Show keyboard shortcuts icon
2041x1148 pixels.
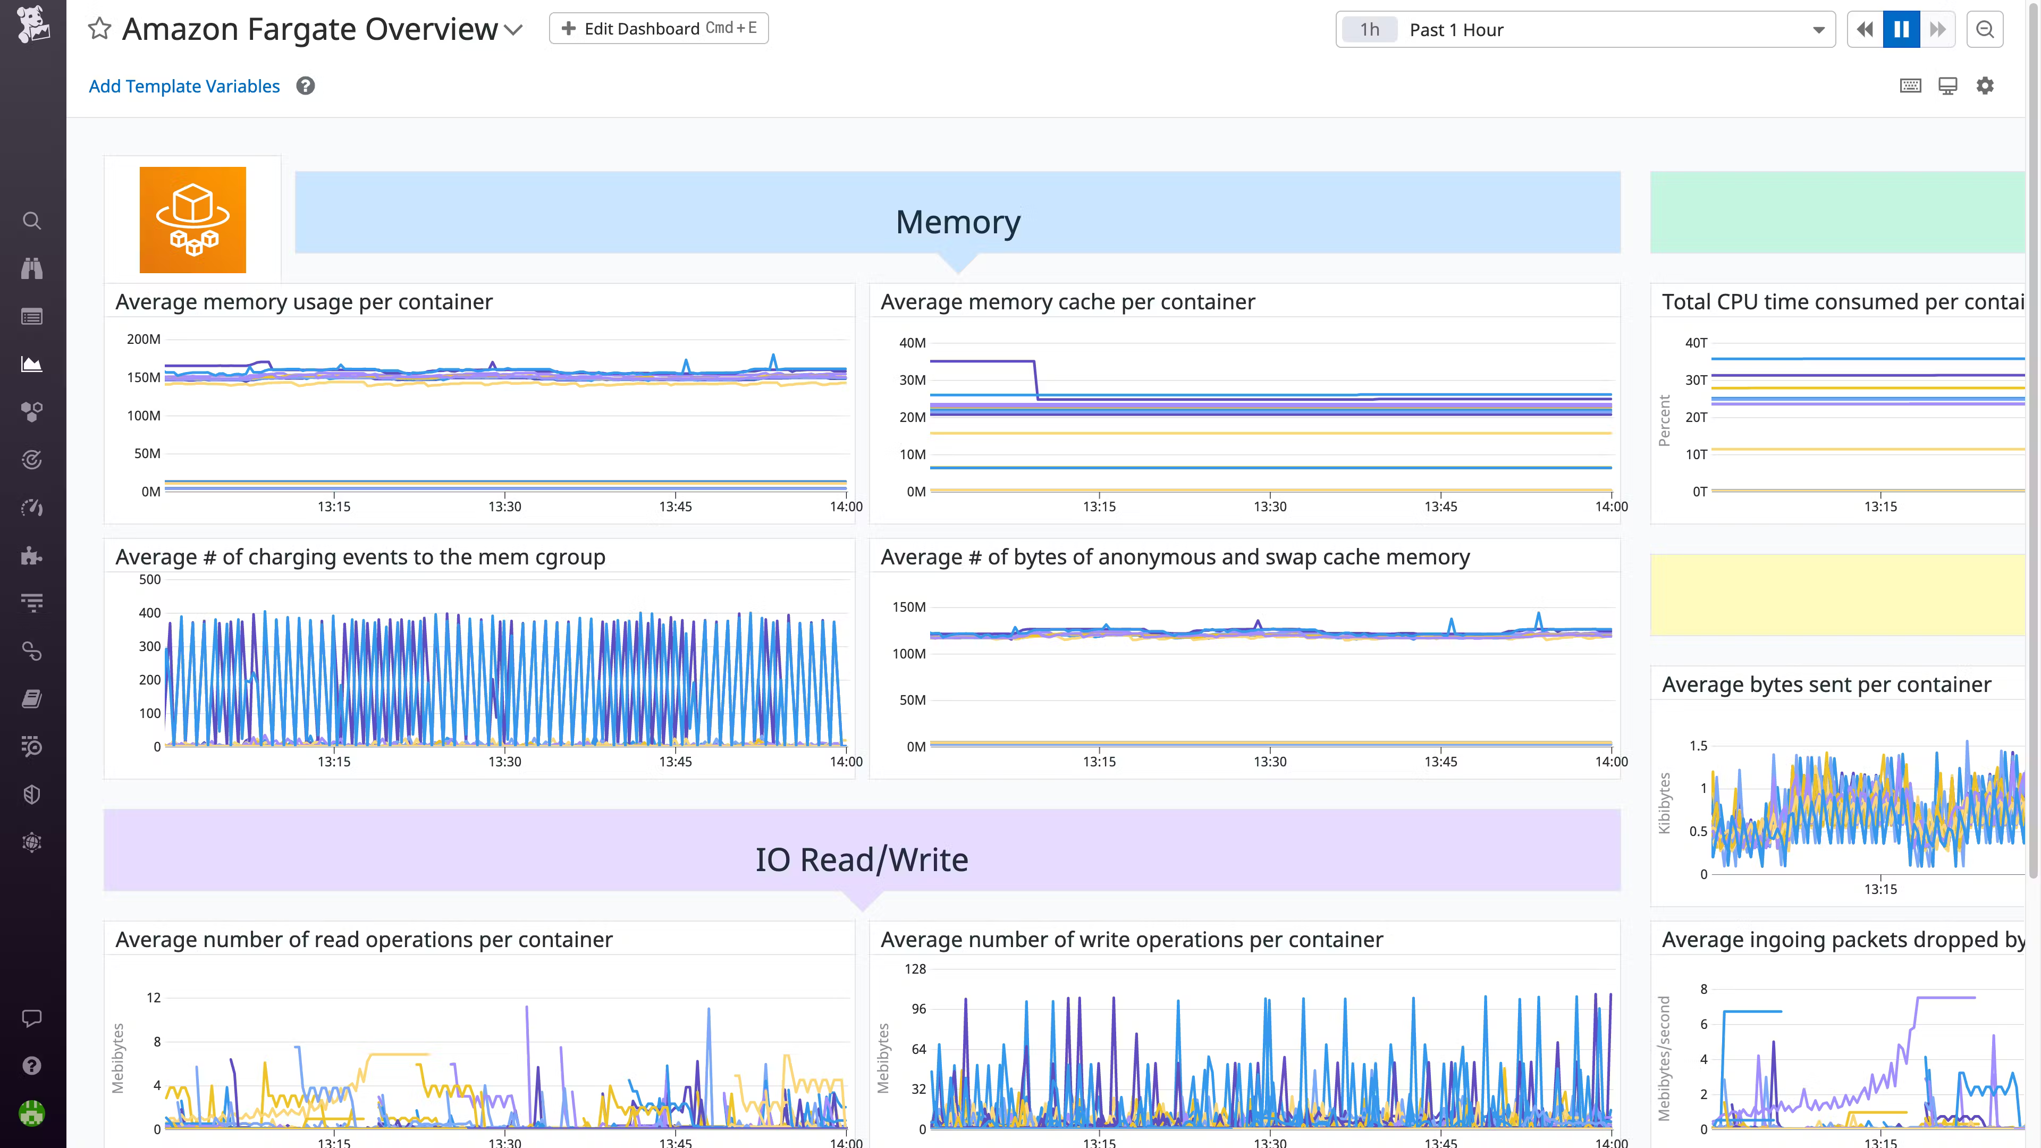tap(1910, 85)
